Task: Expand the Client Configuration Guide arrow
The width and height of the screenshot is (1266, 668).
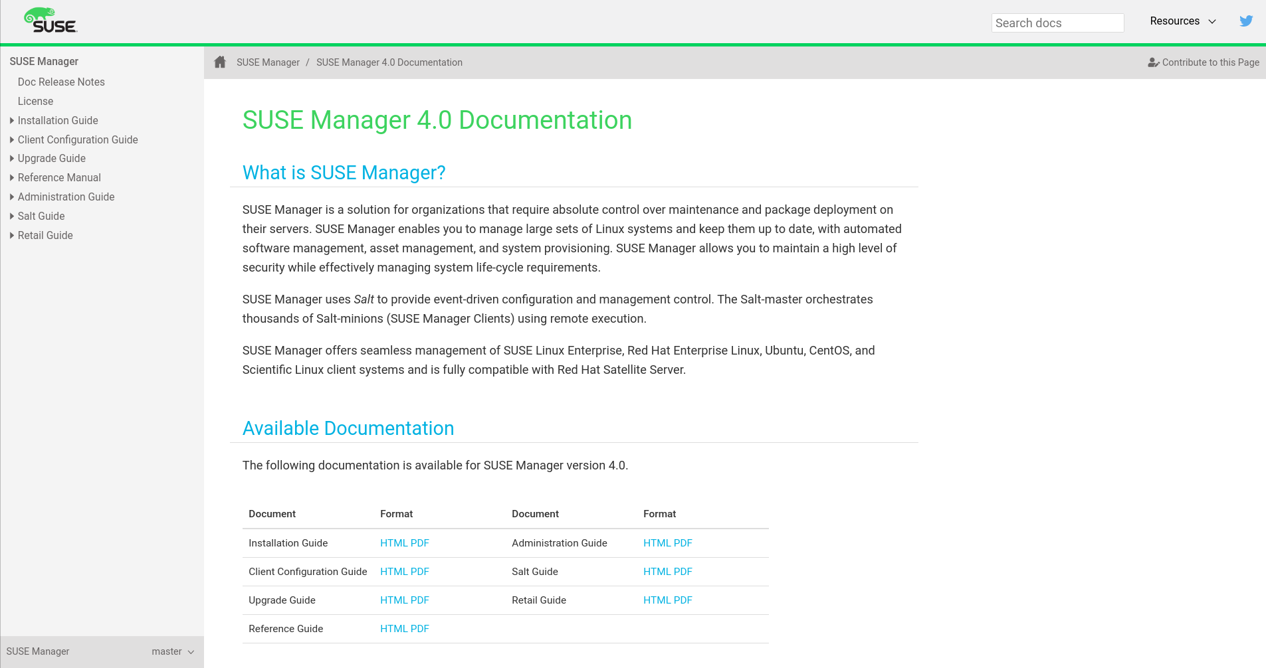Action: [x=12, y=139]
